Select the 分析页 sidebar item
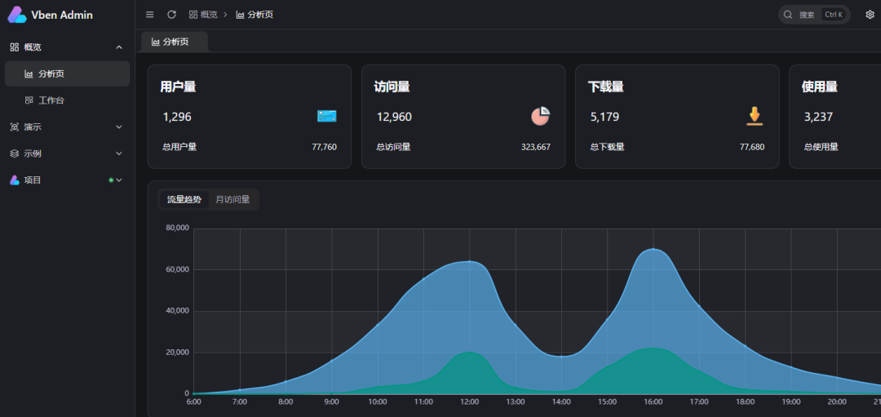Screen dimensions: 881x417 pyautogui.click(x=51, y=74)
